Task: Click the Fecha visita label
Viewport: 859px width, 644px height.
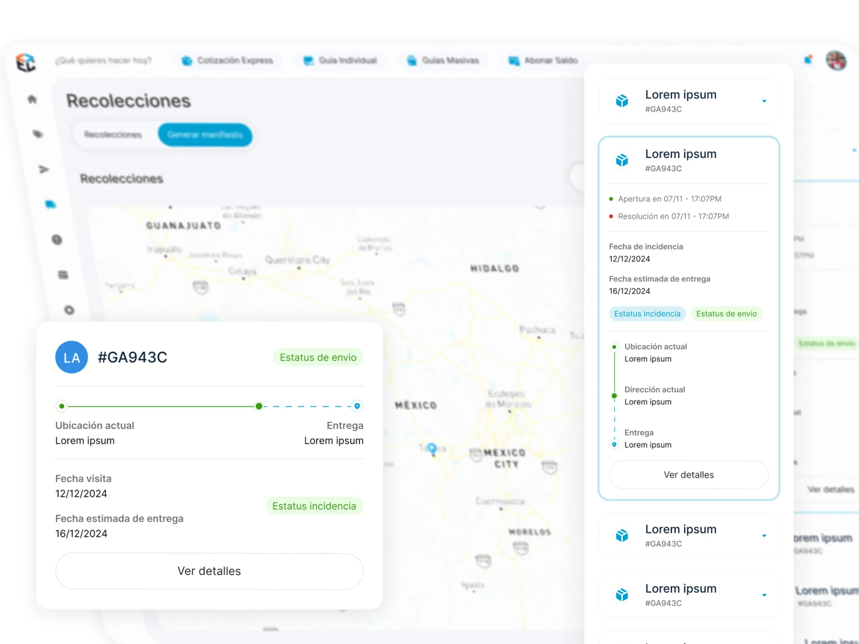Action: [83, 478]
